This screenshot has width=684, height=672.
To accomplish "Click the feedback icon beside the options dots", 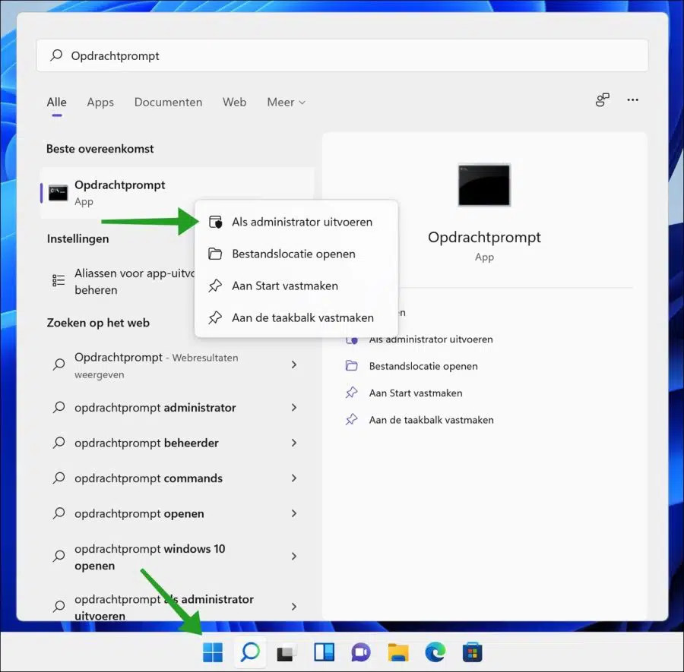I will (x=603, y=100).
